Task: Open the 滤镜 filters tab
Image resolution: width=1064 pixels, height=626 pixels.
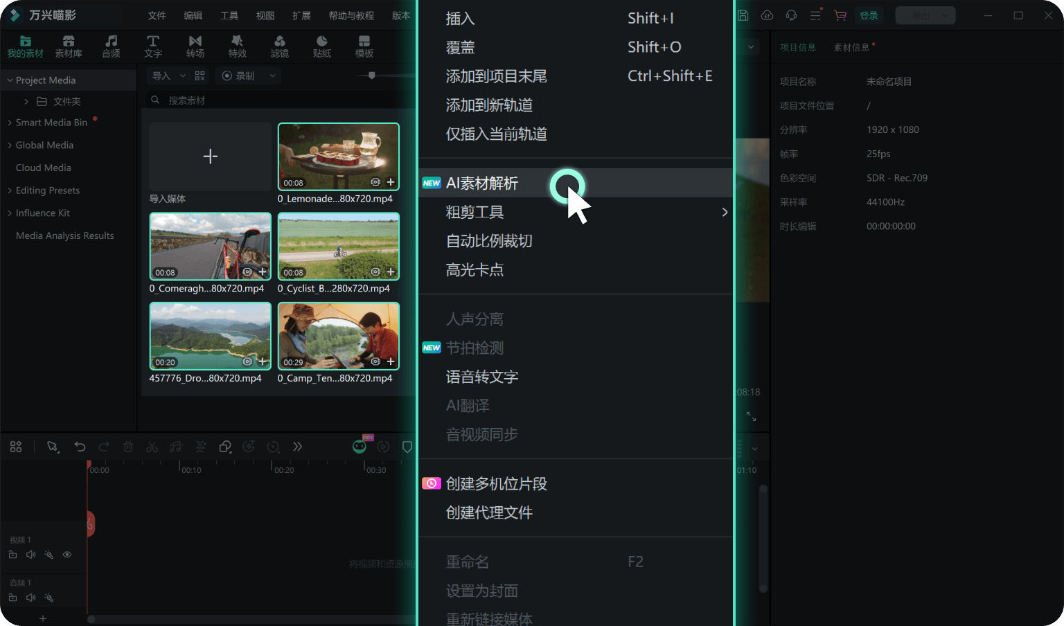Action: click(280, 46)
